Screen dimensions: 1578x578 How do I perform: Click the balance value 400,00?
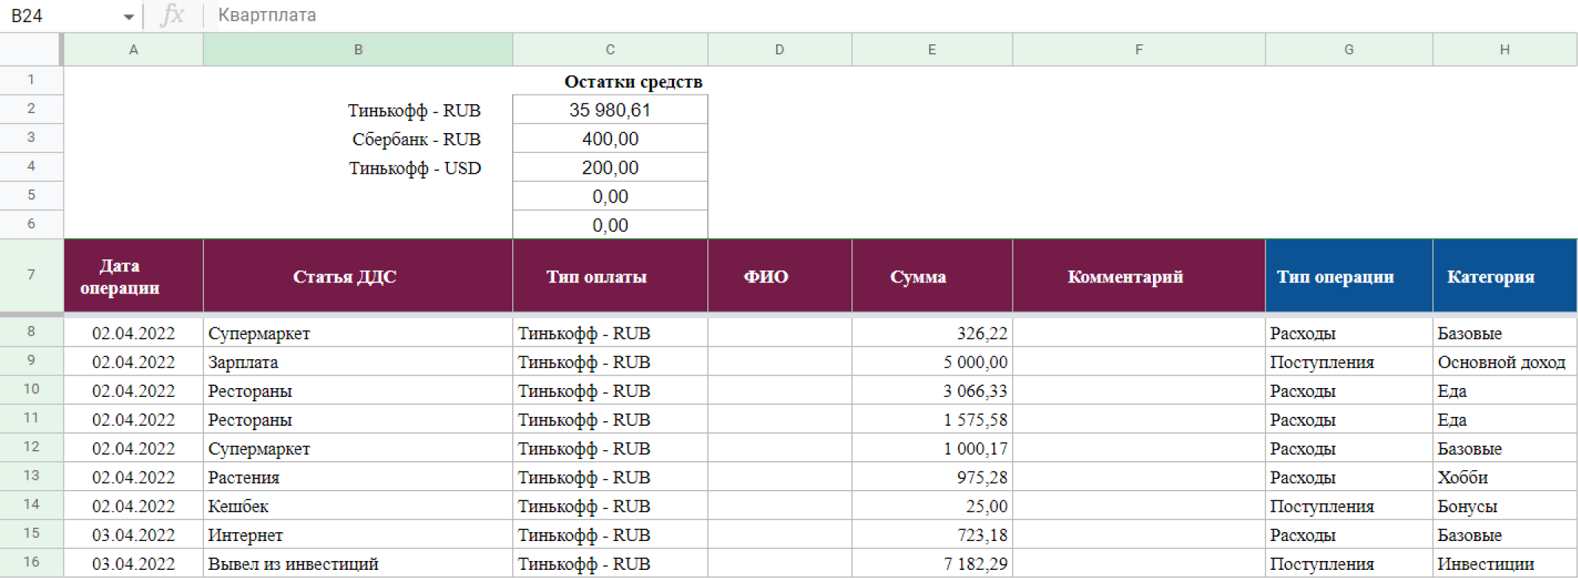coord(610,139)
